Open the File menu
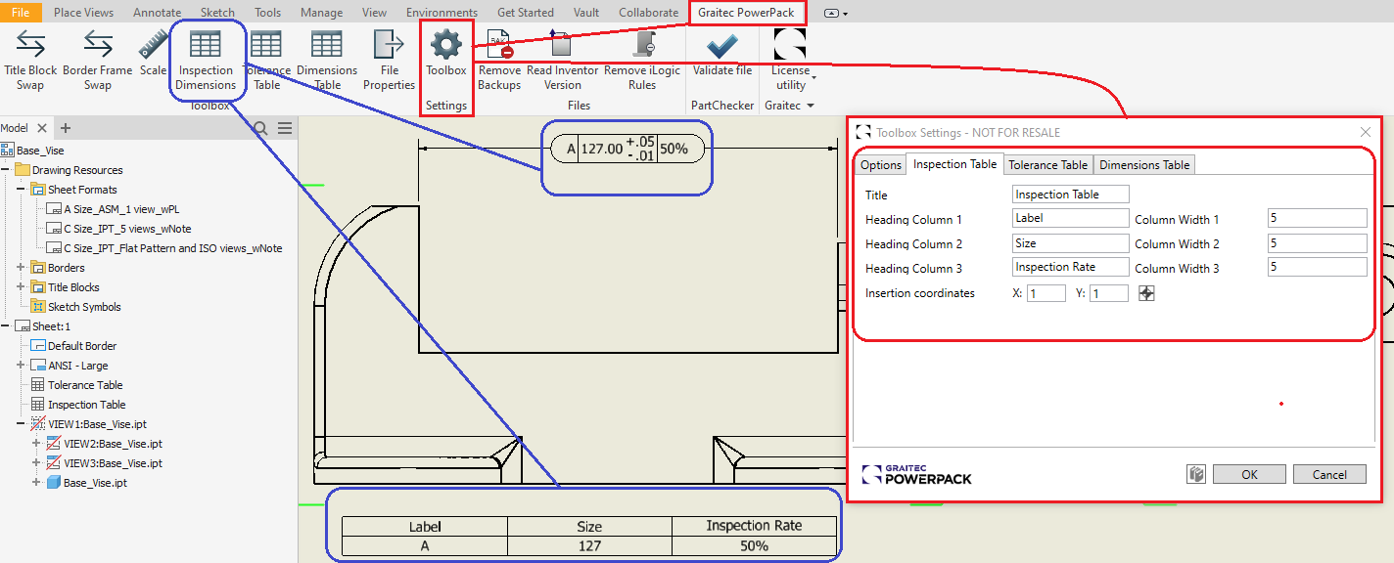This screenshot has height=563, width=1394. [20, 13]
